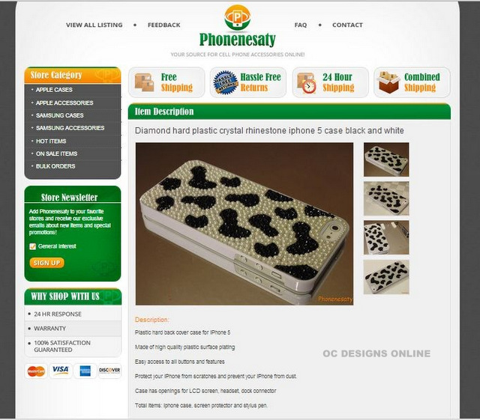Toggle the General Interest checkbox
The image size is (480, 420).
[32, 246]
